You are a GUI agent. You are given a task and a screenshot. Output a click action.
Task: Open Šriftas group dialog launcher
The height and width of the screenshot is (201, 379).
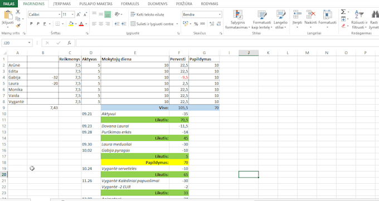pyautogui.click(x=87, y=33)
